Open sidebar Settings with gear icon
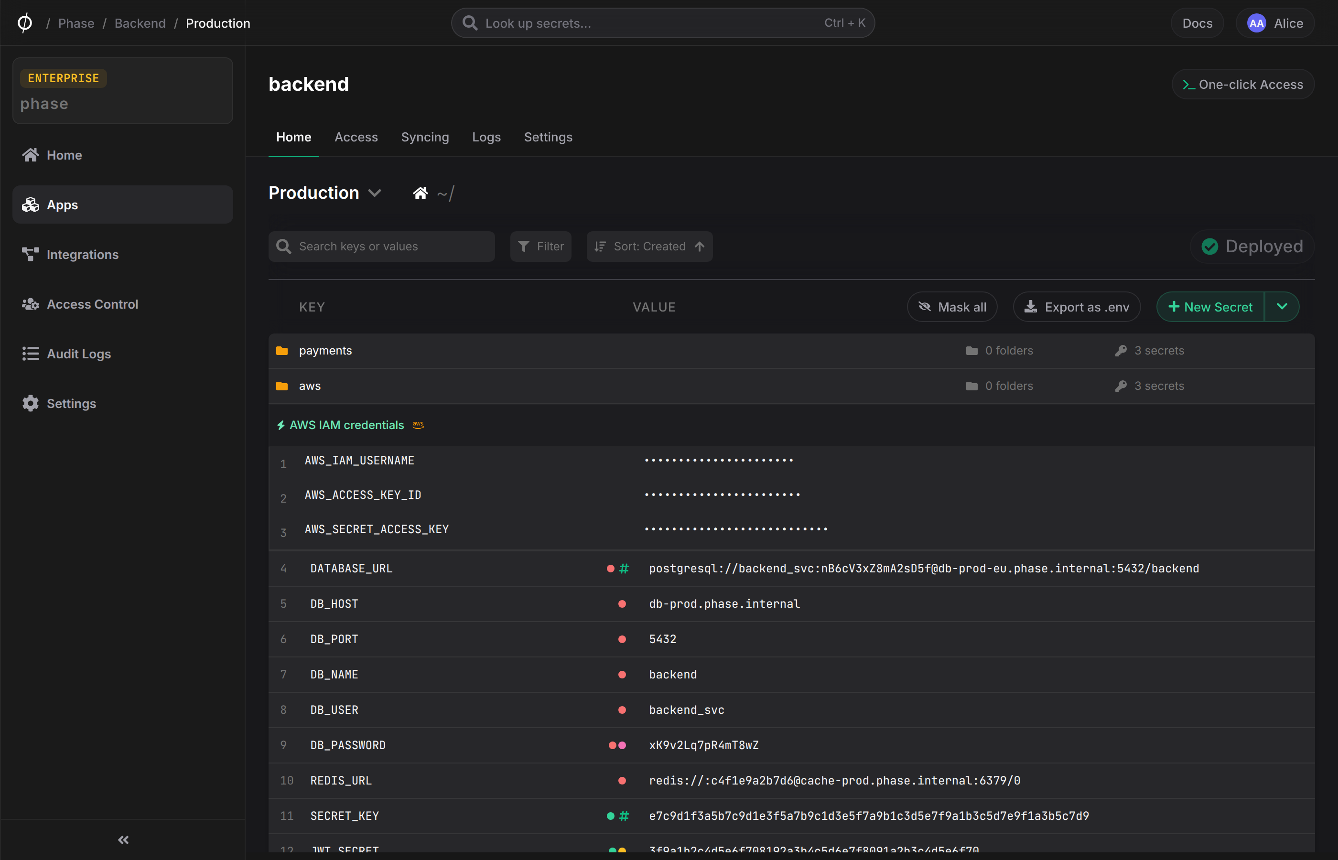1338x860 pixels. click(x=122, y=404)
